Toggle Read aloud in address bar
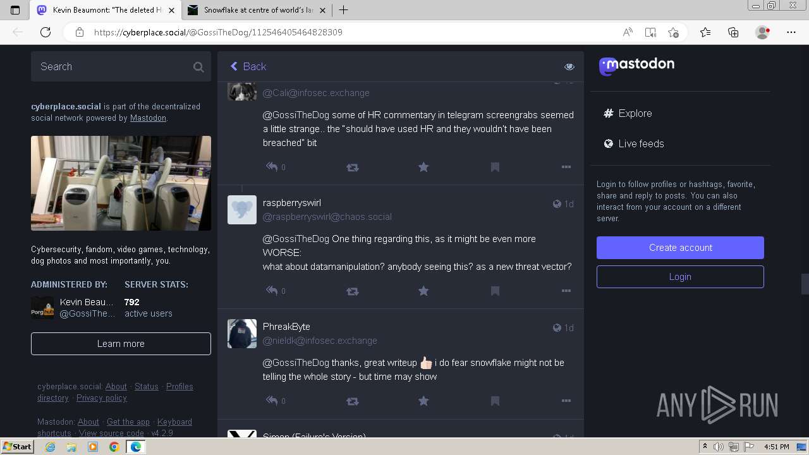This screenshot has height=455, width=809. [x=628, y=32]
